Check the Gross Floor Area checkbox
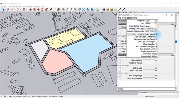179x100 pixels. [119, 71]
